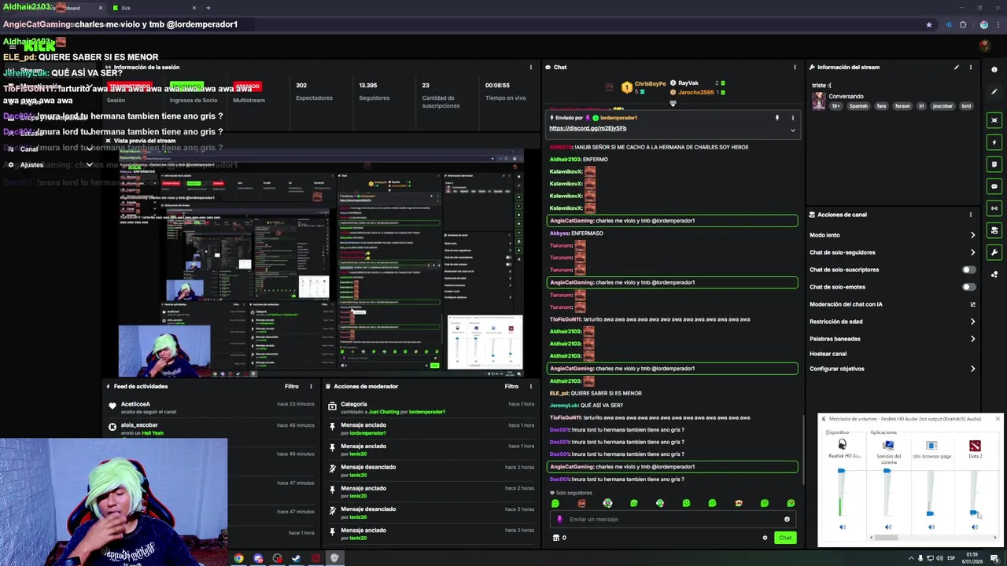Click the ESP language indicator in taskbar

(950, 559)
